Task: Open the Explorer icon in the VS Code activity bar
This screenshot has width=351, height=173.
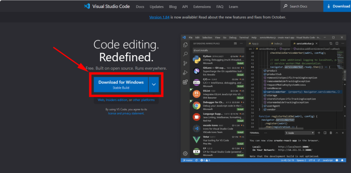Action: 185,45
